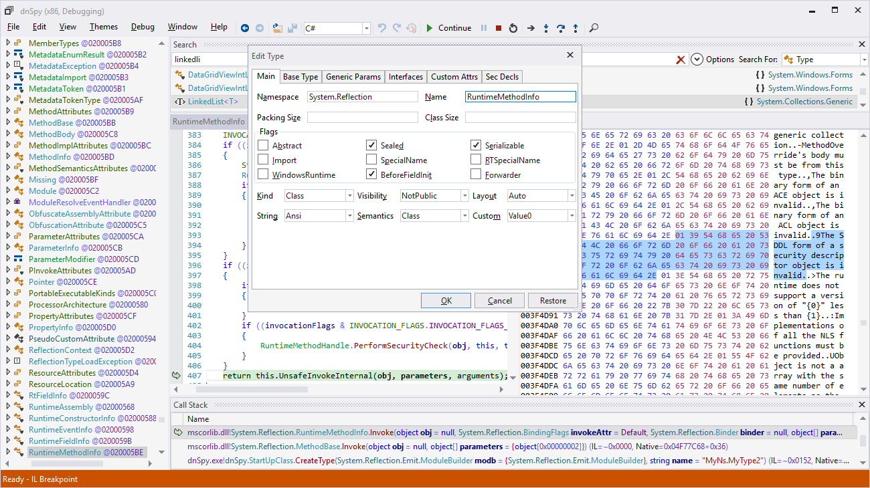The width and height of the screenshot is (870, 488).
Task: Click the Step Out icon
Action: click(x=576, y=28)
